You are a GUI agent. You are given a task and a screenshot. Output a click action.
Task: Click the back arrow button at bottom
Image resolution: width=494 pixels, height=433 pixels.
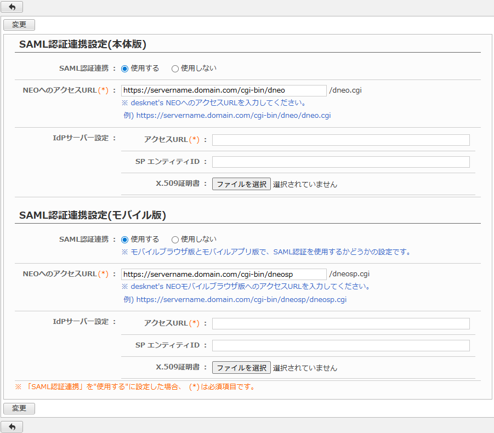click(x=12, y=426)
